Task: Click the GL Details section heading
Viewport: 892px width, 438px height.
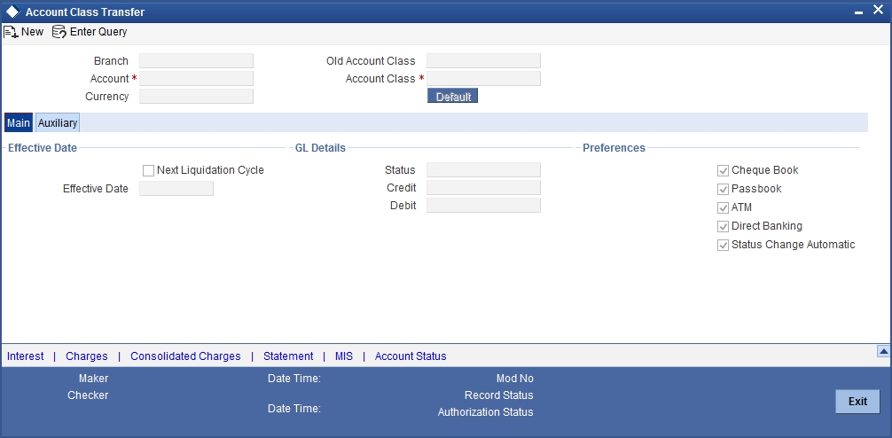Action: (320, 148)
